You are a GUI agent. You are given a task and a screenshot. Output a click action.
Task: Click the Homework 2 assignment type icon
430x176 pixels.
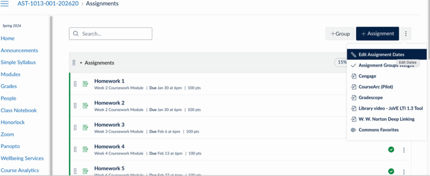click(86, 105)
